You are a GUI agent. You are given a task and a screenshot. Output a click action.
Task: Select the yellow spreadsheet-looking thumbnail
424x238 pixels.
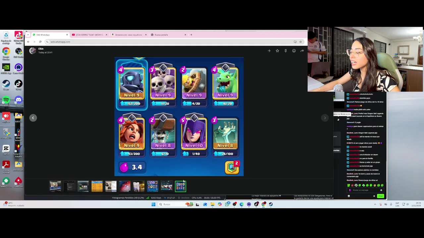tap(97, 186)
